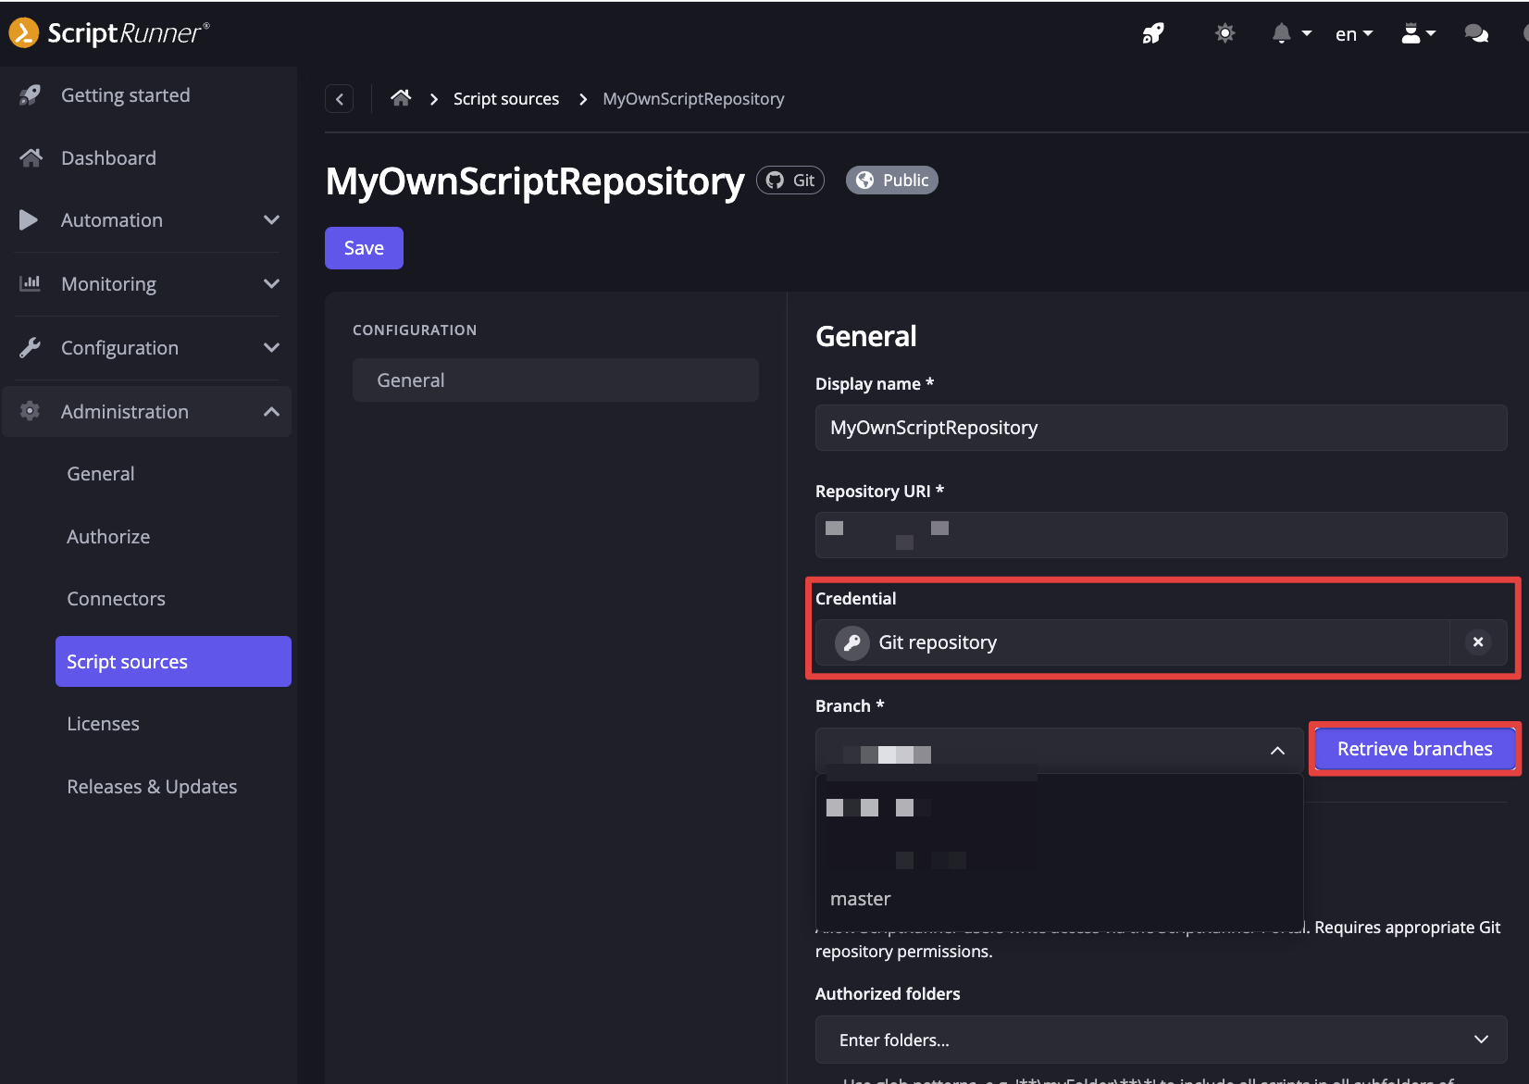1529x1084 pixels.
Task: Select master from the branch list
Action: [x=861, y=899]
